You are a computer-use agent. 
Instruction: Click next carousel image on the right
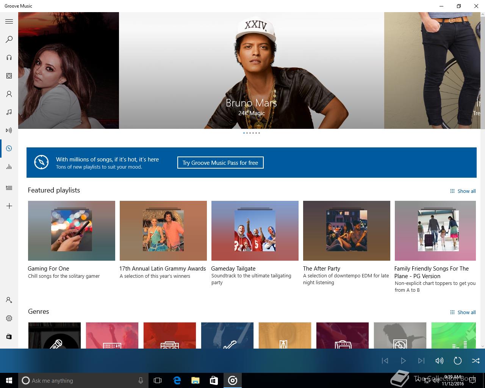[x=432, y=70]
